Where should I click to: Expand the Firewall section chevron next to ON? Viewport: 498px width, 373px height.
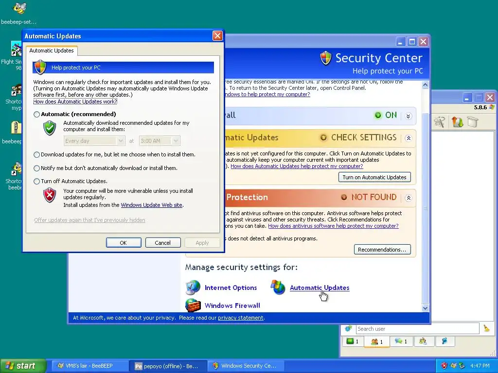click(409, 116)
